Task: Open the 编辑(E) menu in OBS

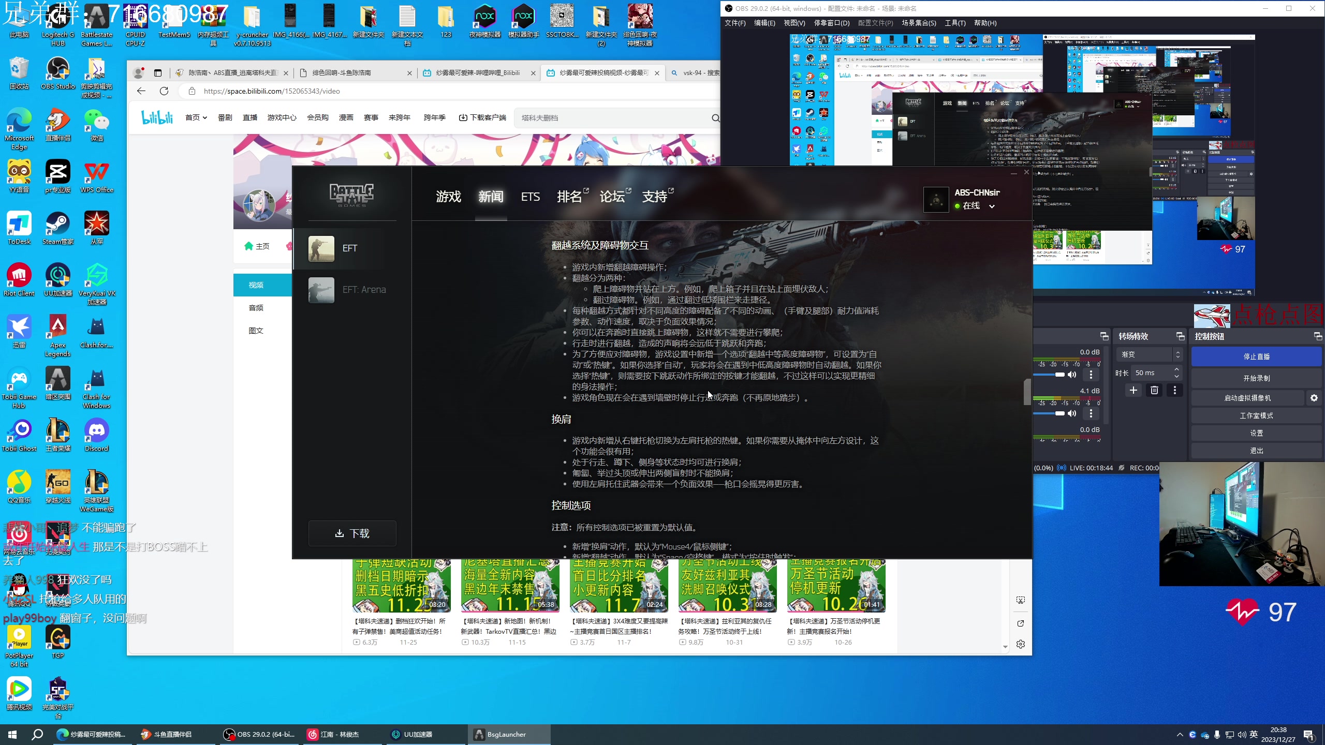Action: [x=764, y=23]
